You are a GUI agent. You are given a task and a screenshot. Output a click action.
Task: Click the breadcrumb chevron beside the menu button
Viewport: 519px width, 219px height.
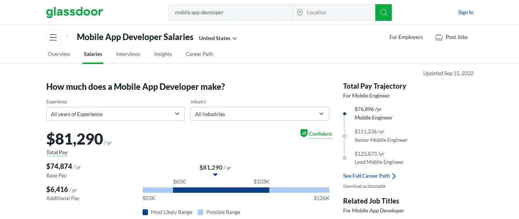click(67, 37)
